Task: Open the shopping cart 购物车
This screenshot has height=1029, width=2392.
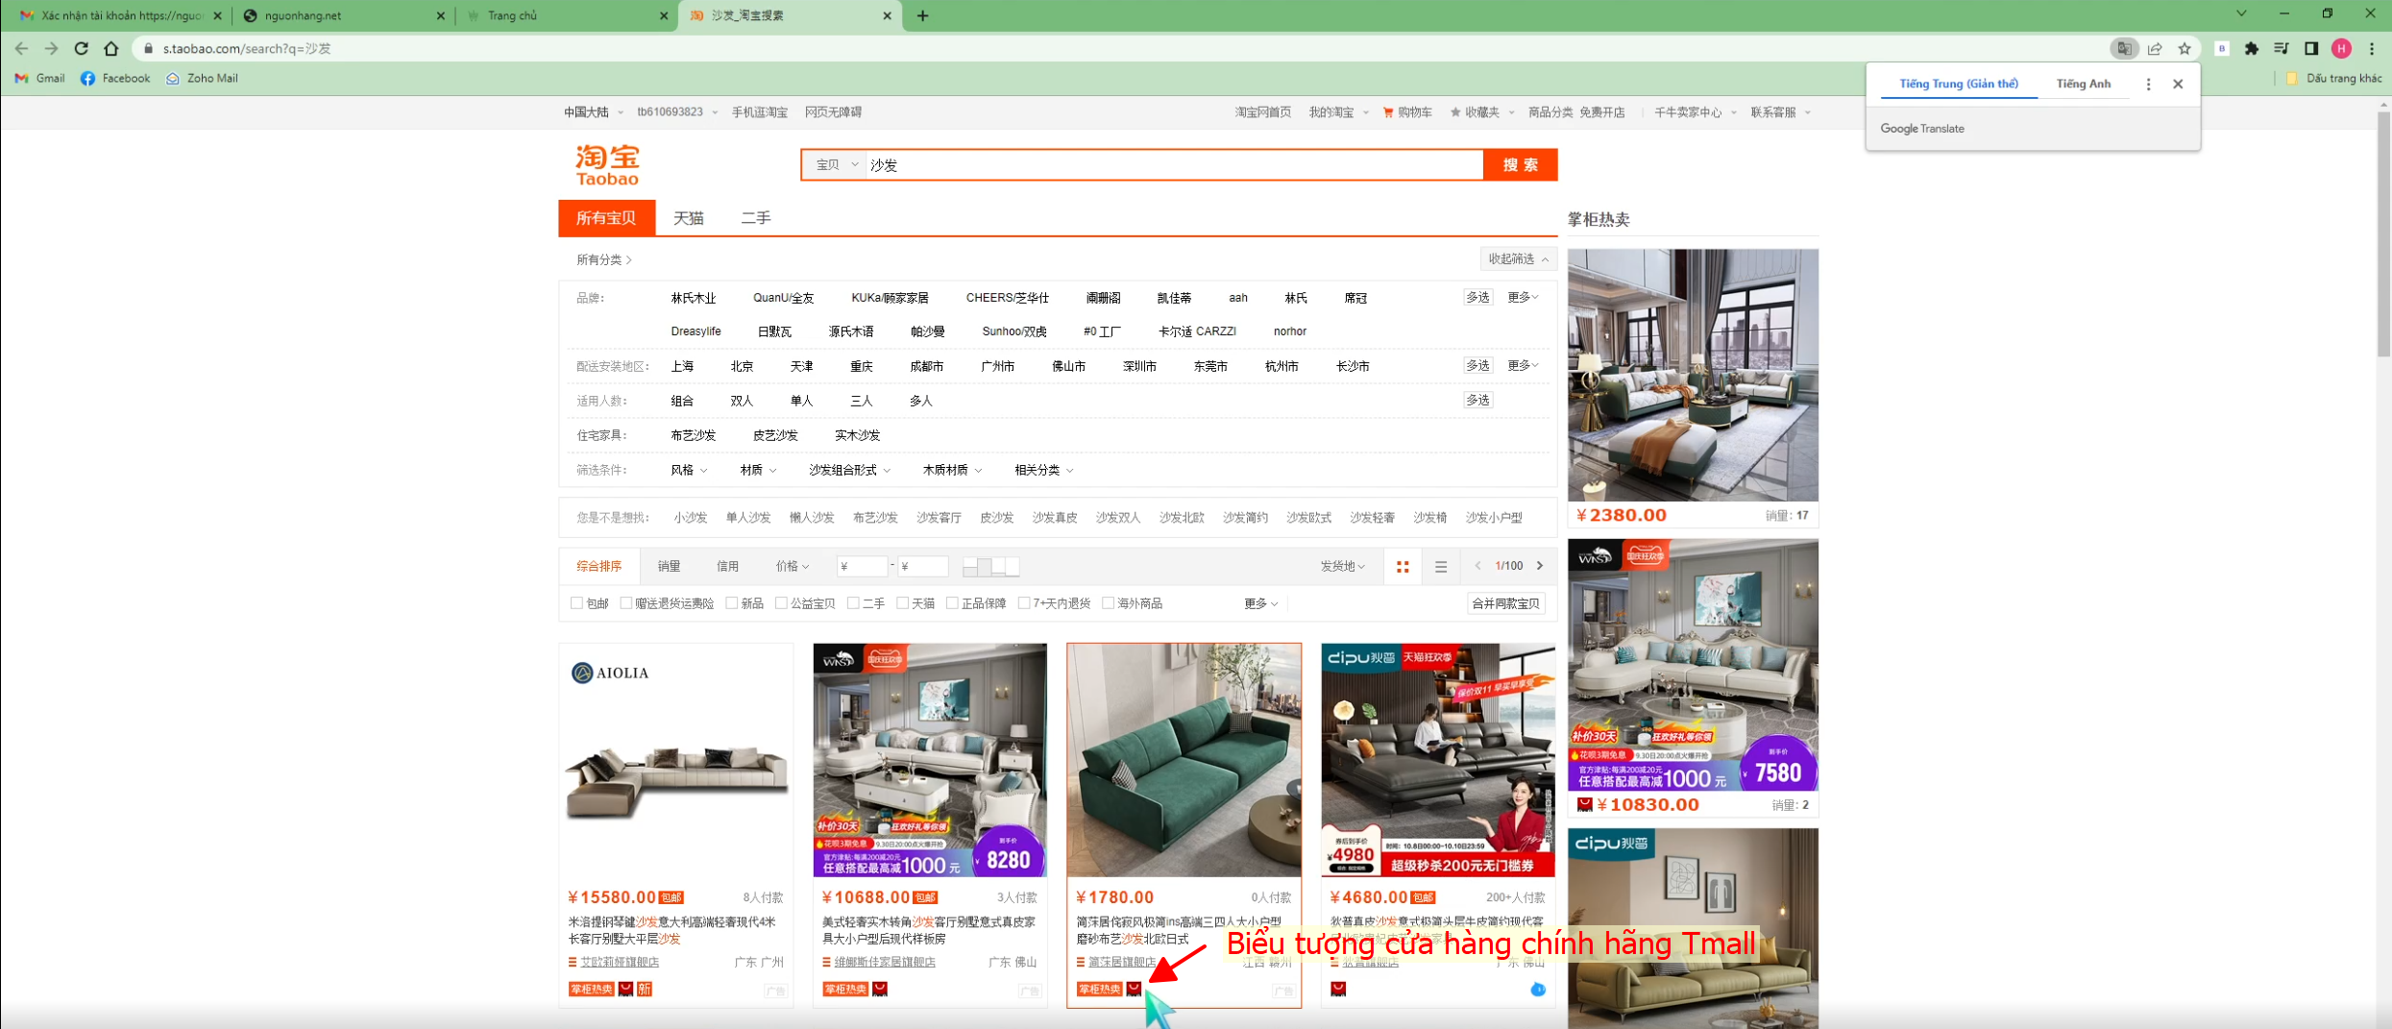Action: [x=1407, y=112]
